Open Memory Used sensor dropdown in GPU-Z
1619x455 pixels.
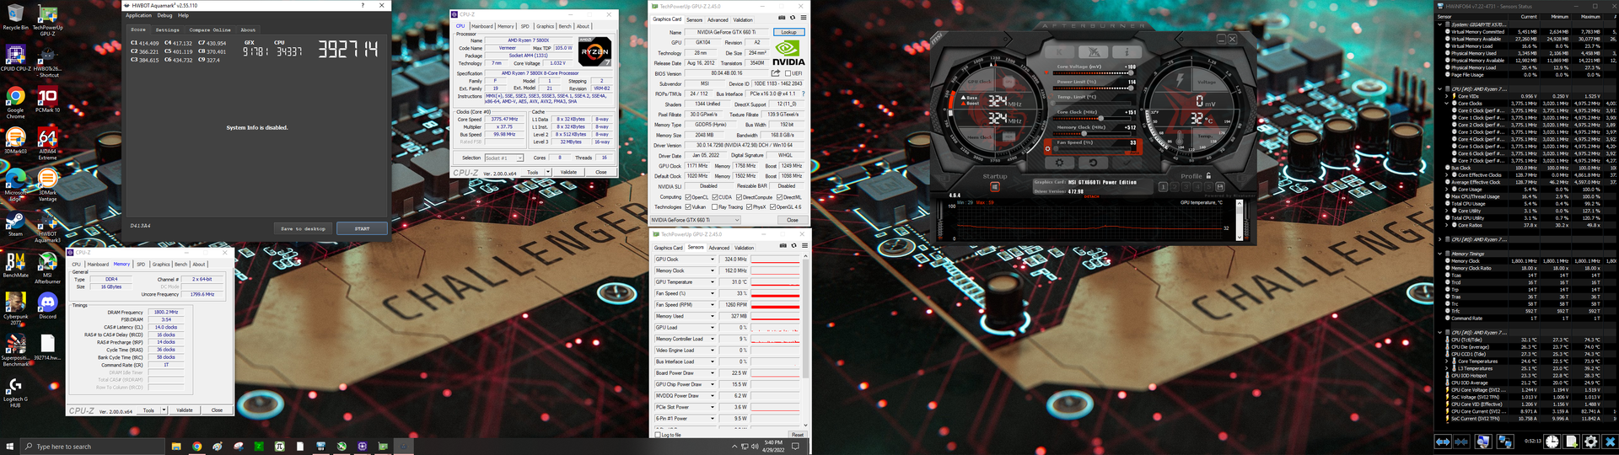coord(713,316)
